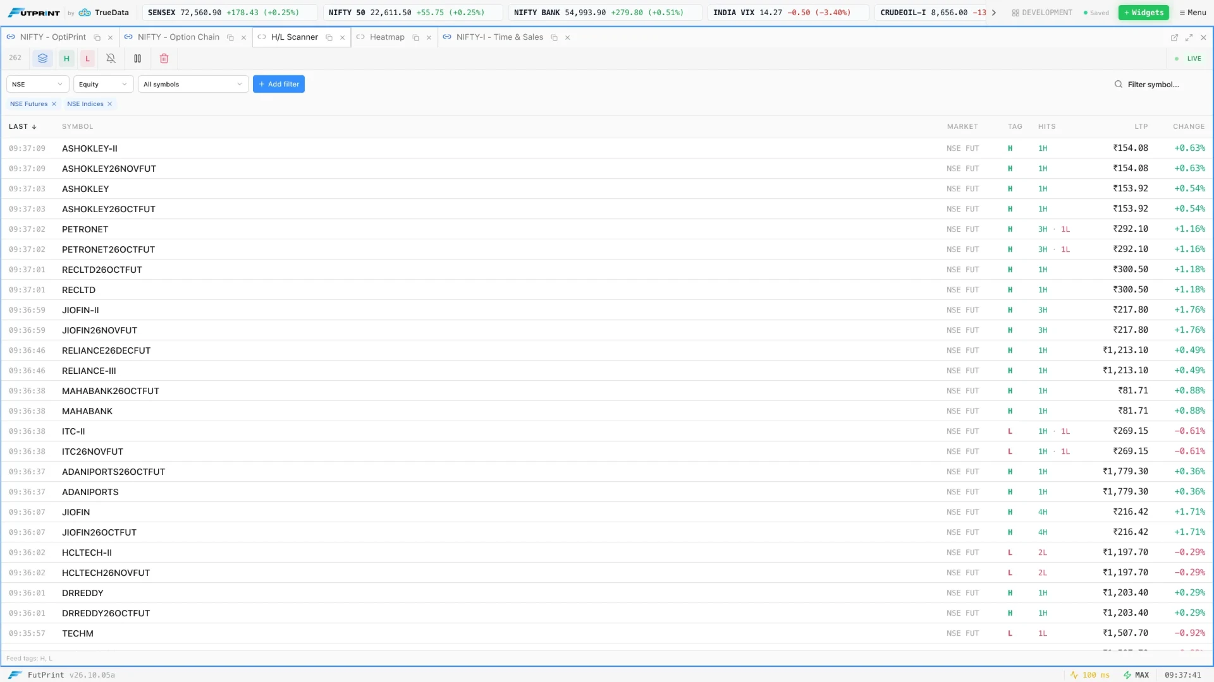The height and width of the screenshot is (682, 1214).
Task: Close the NIFTY - Option Chain tab
Action: (243, 38)
